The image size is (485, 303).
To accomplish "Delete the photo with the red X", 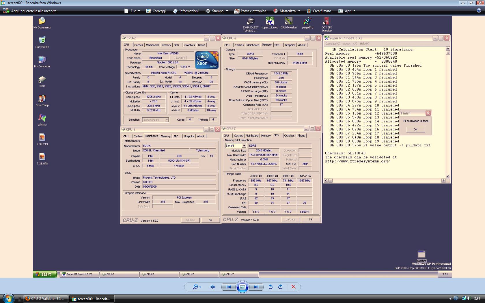I will tap(293, 287).
